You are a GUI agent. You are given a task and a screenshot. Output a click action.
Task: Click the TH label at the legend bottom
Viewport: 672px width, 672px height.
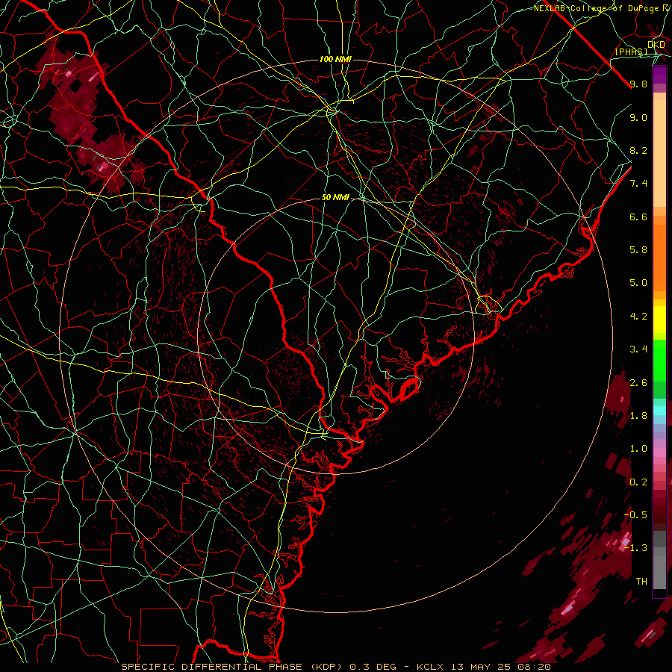(641, 582)
